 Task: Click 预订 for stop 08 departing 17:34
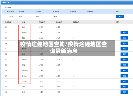coord(124,65)
